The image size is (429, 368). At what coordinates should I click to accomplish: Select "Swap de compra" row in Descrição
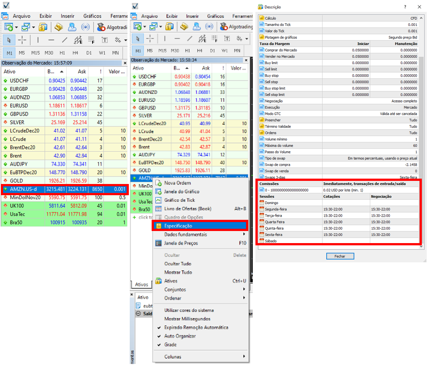[339, 165]
